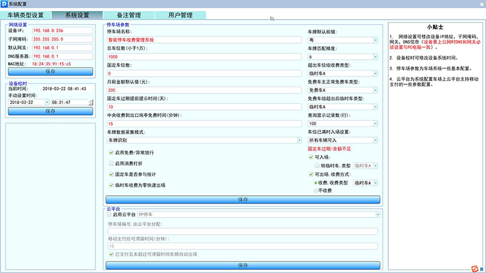
Task: Select the 不收费 radio button
Action: (316, 191)
